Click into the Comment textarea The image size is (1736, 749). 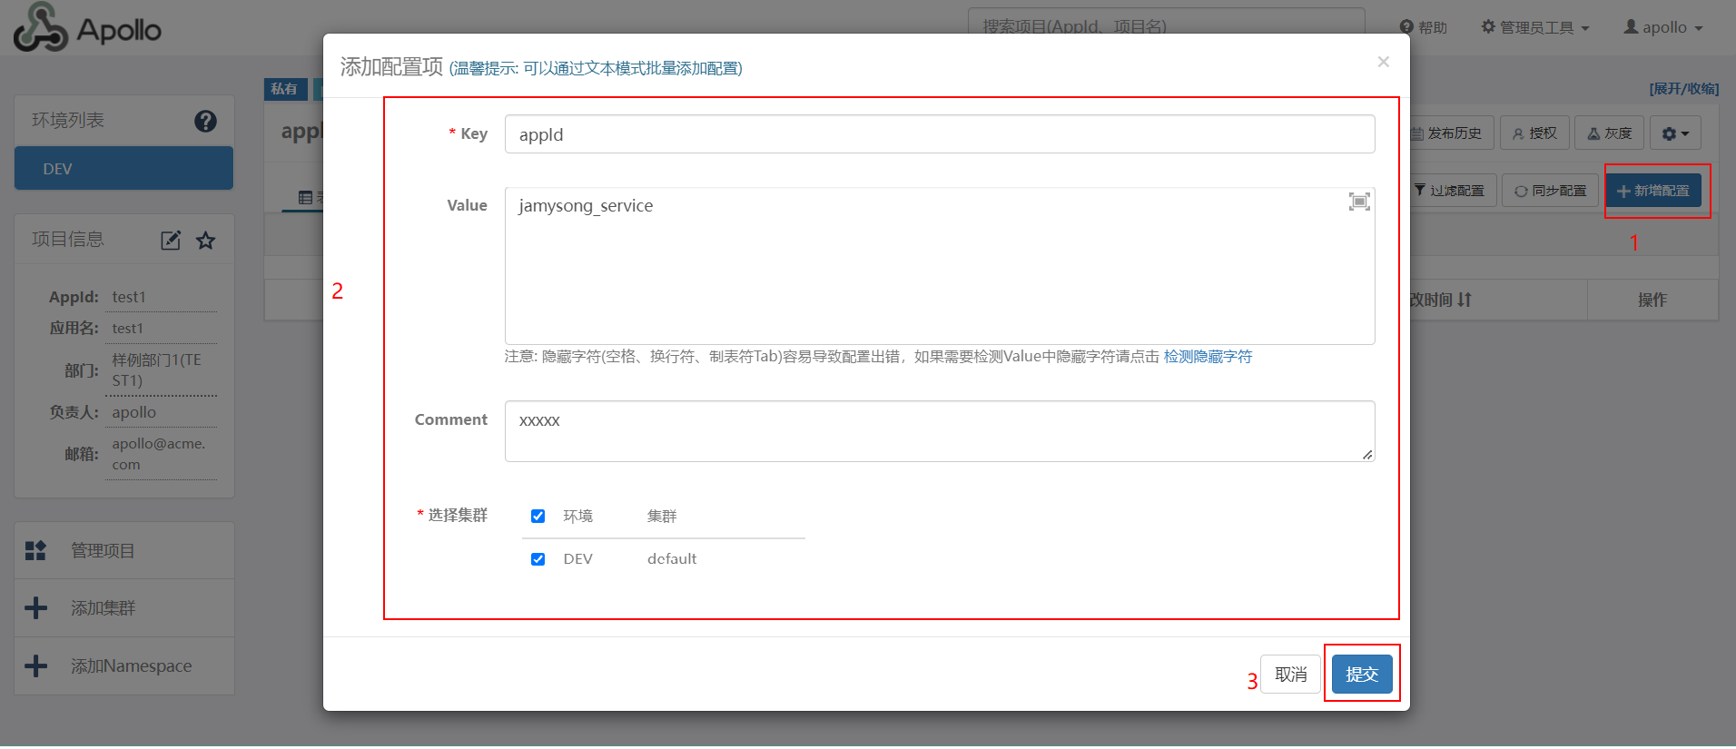pos(940,431)
